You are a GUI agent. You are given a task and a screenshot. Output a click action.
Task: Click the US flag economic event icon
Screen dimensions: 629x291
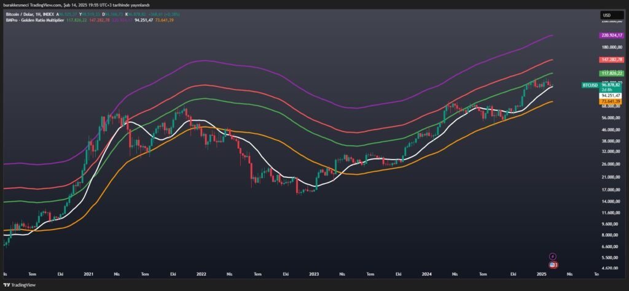[x=552, y=264]
